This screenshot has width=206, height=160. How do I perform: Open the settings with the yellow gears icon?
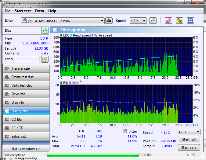click(x=179, y=21)
